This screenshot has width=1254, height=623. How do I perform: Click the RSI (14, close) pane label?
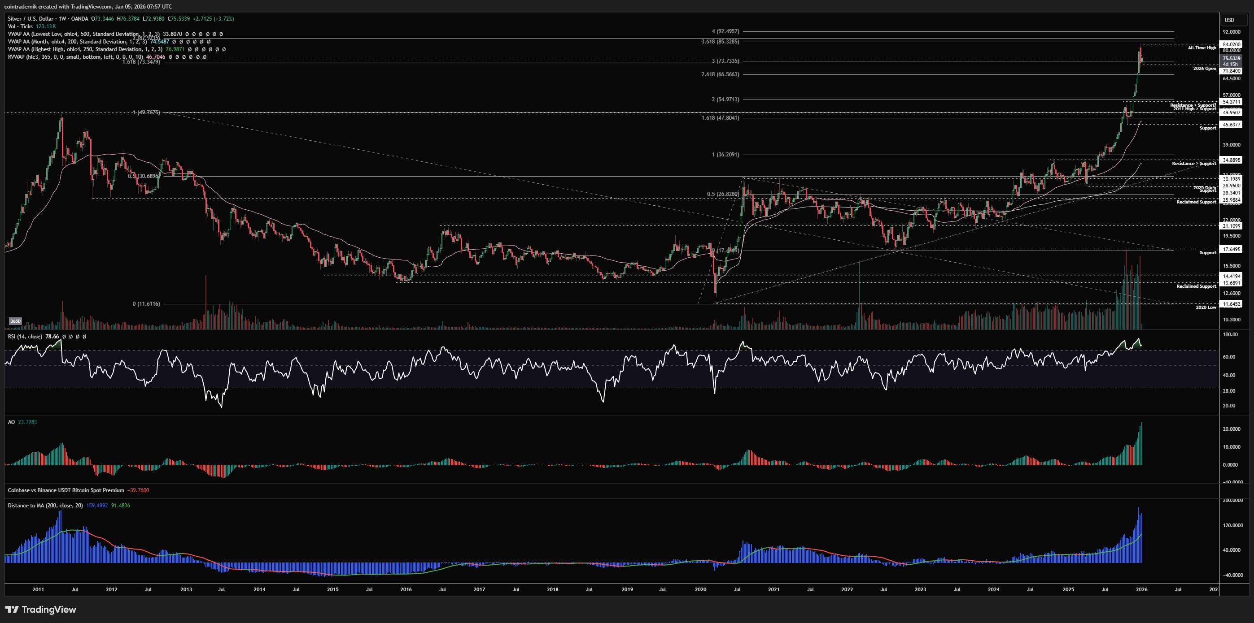click(25, 337)
